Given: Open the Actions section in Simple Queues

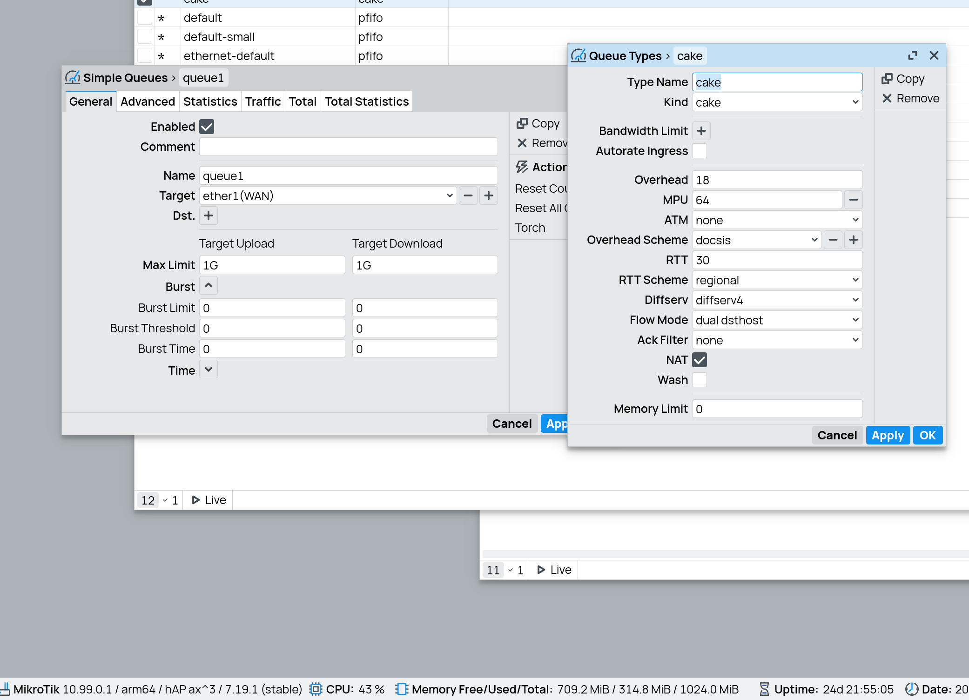Looking at the screenshot, I should [541, 167].
